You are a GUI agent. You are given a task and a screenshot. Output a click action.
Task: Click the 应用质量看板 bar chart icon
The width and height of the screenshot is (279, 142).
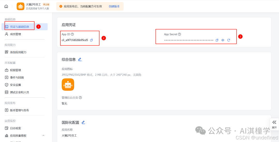[x=6, y=136]
